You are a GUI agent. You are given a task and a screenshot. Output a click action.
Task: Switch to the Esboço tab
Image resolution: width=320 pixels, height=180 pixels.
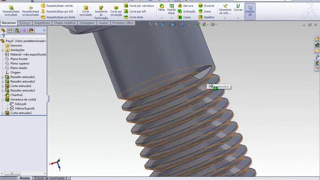click(25, 23)
